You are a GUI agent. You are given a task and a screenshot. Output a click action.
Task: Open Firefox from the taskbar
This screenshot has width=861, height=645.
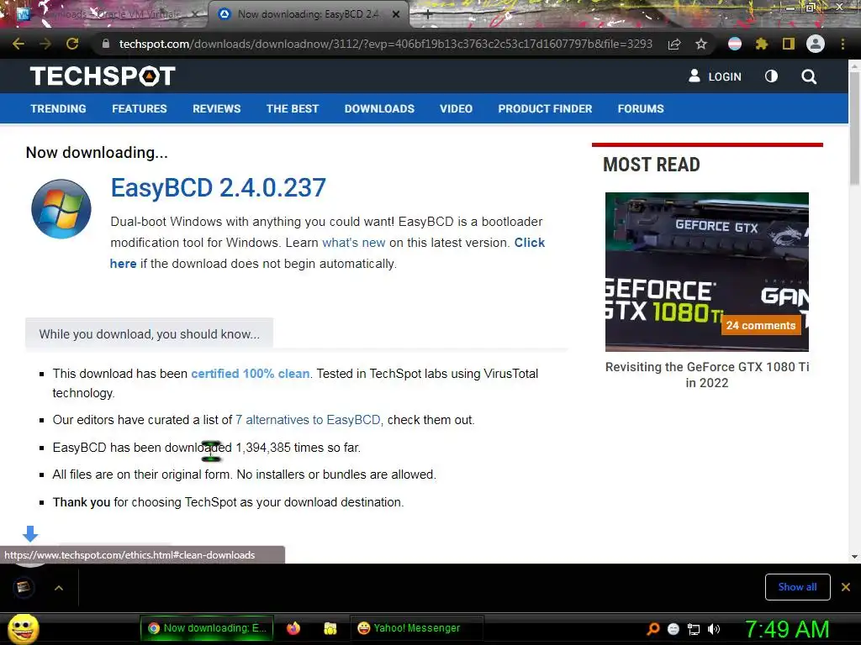[293, 628]
